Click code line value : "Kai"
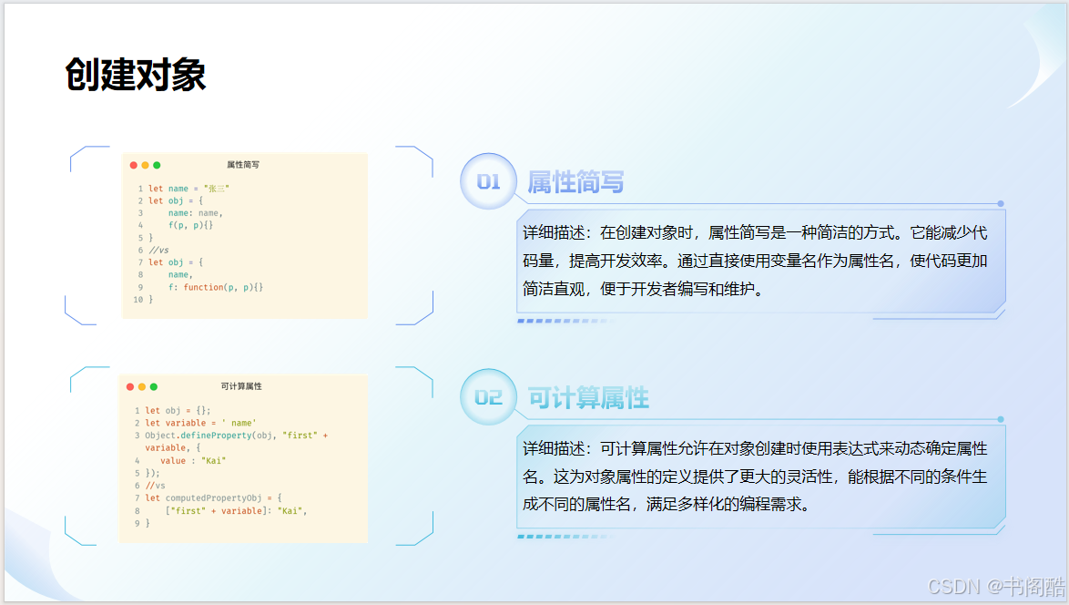Viewport: 1069px width, 605px height. tap(193, 460)
